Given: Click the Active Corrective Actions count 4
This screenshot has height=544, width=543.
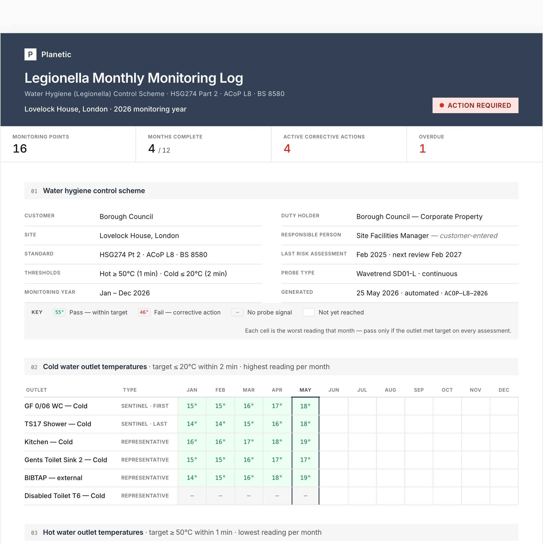Looking at the screenshot, I should (x=287, y=149).
